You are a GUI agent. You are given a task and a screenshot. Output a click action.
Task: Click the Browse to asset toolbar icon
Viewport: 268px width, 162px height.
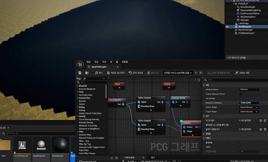(x=87, y=73)
